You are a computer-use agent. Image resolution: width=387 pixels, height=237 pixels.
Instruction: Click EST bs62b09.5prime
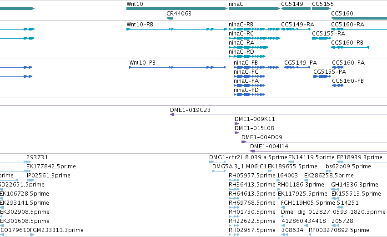[348, 166]
